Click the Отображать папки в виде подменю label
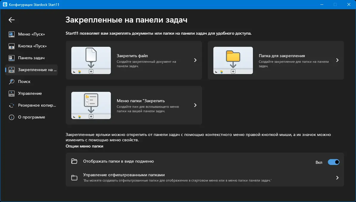This screenshot has width=356, height=202. (119, 161)
